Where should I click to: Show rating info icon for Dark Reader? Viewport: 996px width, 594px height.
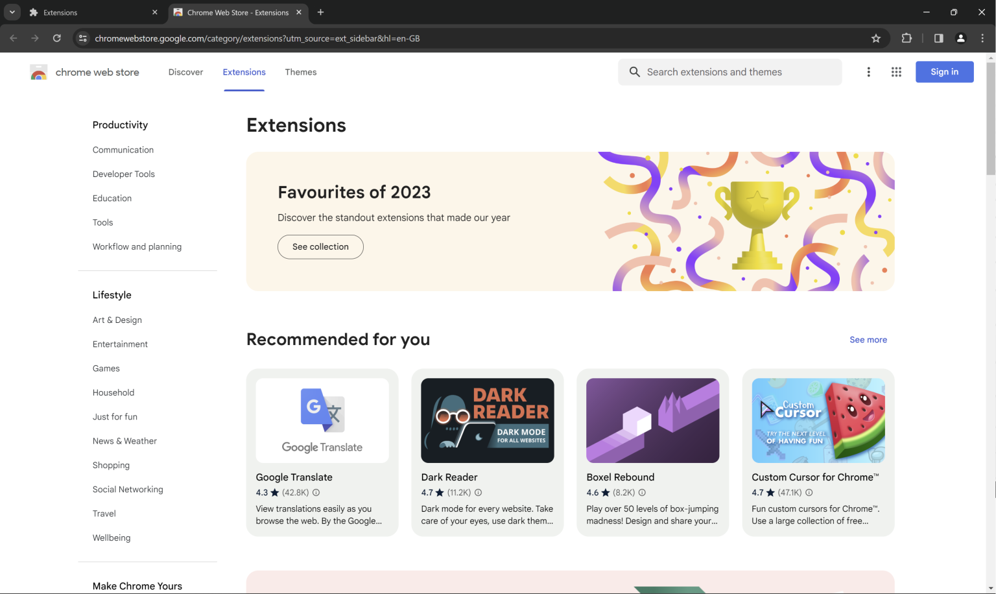[x=478, y=493]
